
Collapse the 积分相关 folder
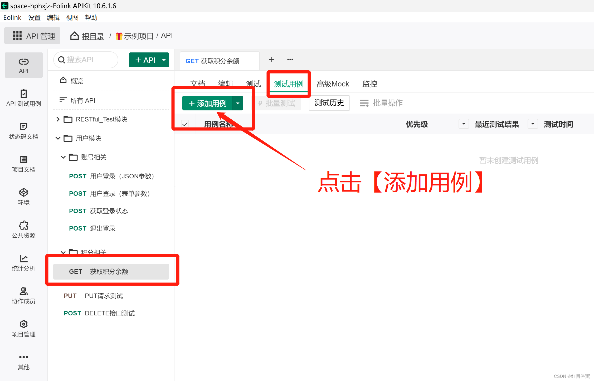click(x=63, y=252)
